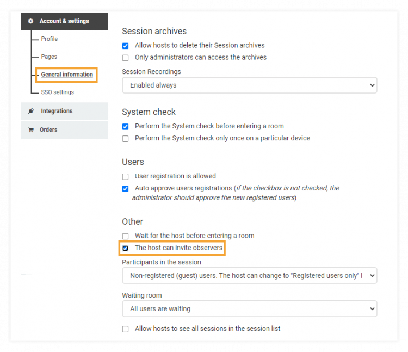Click the shopping cart icon beside Orders
This screenshot has width=408, height=352.
coord(31,130)
